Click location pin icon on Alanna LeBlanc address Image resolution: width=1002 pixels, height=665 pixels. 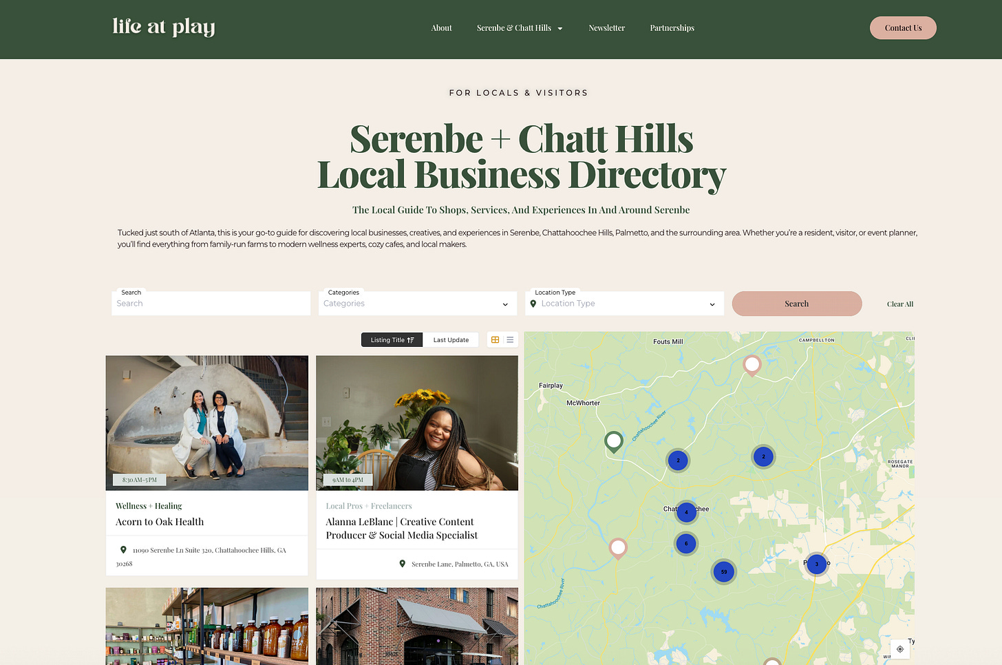coord(403,564)
